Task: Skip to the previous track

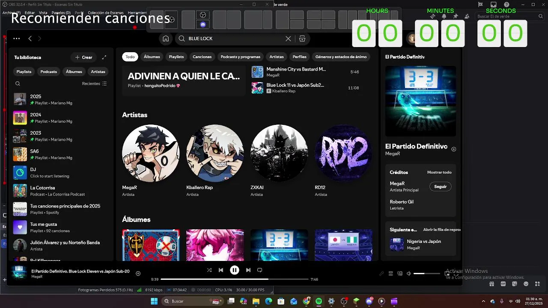Action: click(x=221, y=270)
